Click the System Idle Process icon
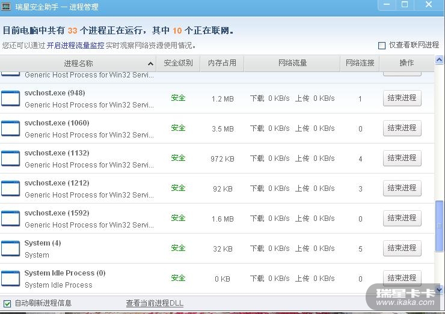Viewport: 445px width, 314px height. click(x=10, y=279)
